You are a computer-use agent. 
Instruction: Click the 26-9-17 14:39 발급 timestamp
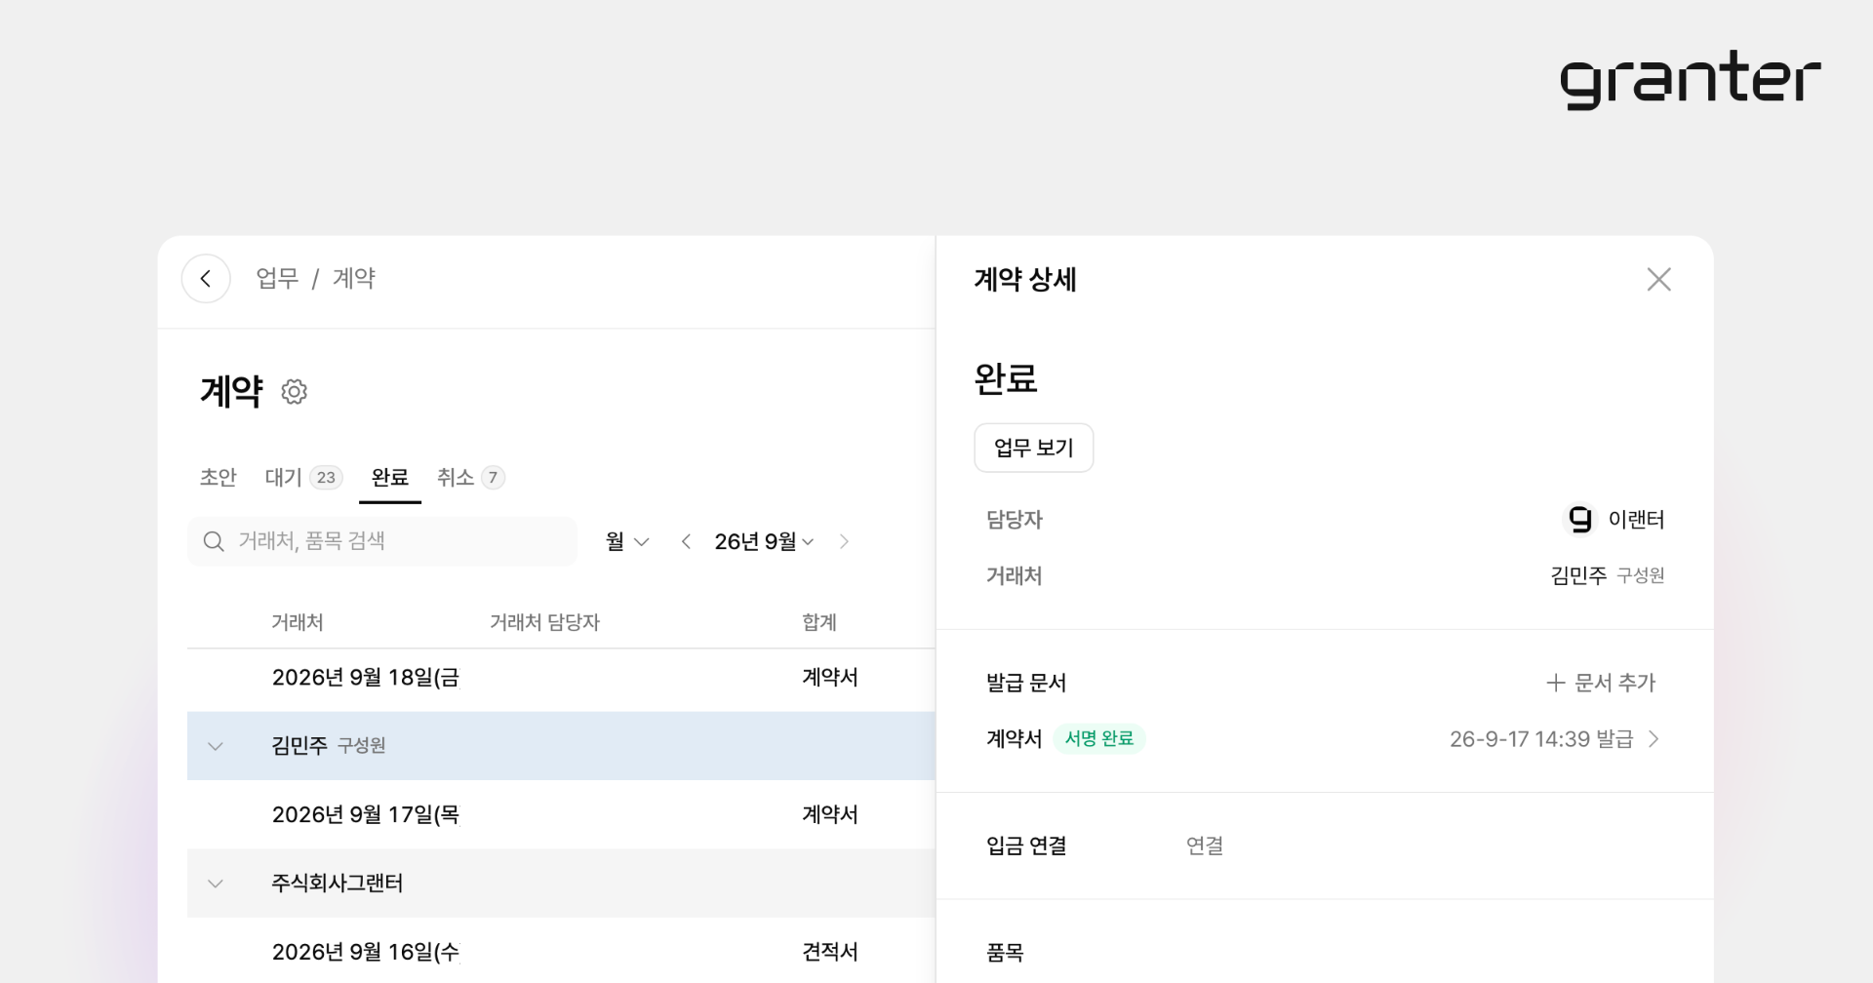click(1540, 739)
